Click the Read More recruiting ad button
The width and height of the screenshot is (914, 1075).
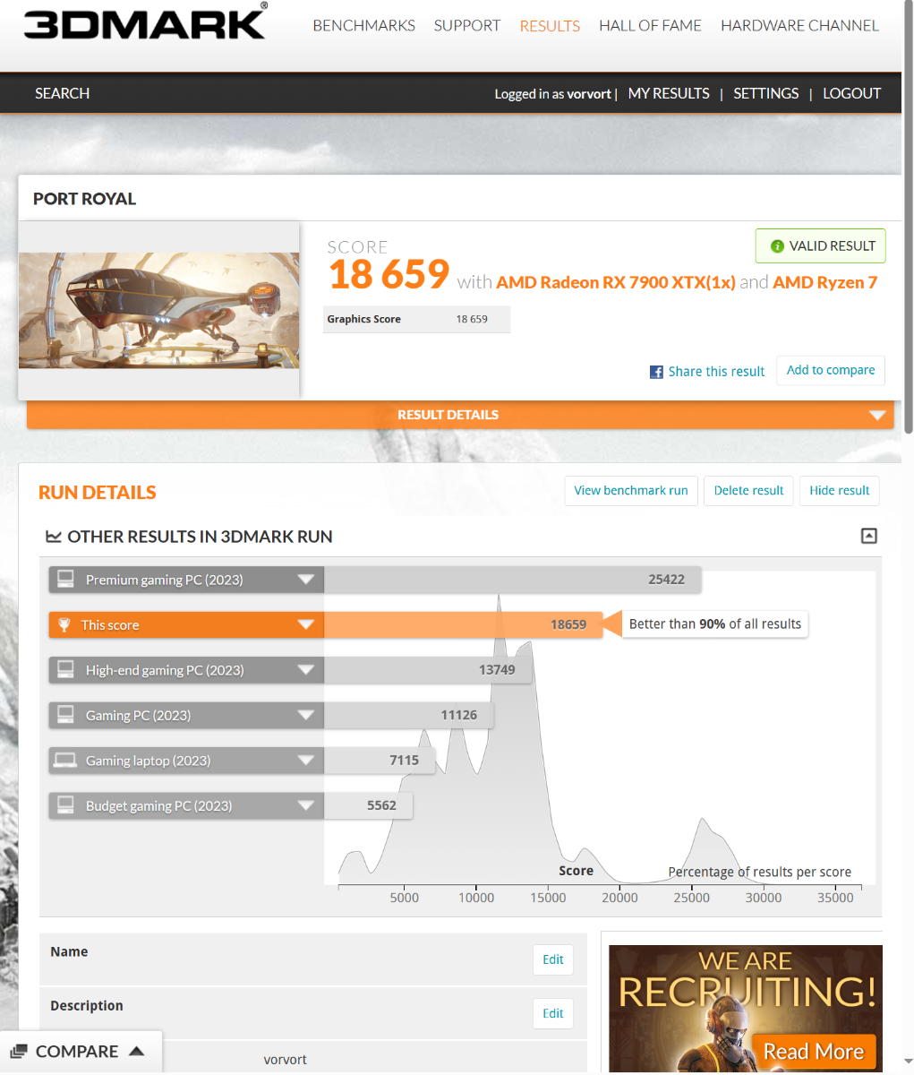(x=813, y=1051)
